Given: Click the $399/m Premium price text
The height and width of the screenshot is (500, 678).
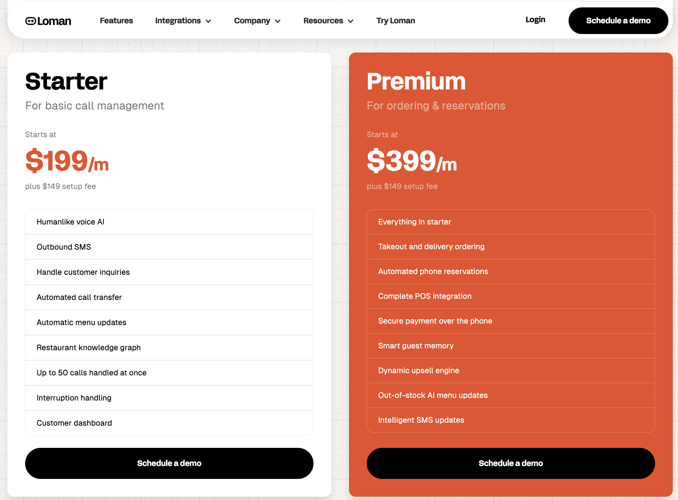Looking at the screenshot, I should [411, 161].
